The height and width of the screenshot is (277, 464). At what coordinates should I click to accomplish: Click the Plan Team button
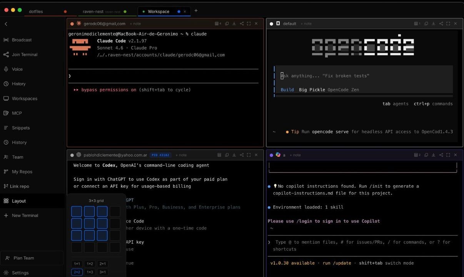tap(32, 258)
